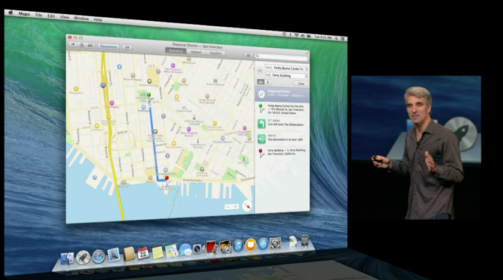This screenshot has width=503, height=280.
Task: Select the Turn left onto The Embarcadero step
Action: 282,123
